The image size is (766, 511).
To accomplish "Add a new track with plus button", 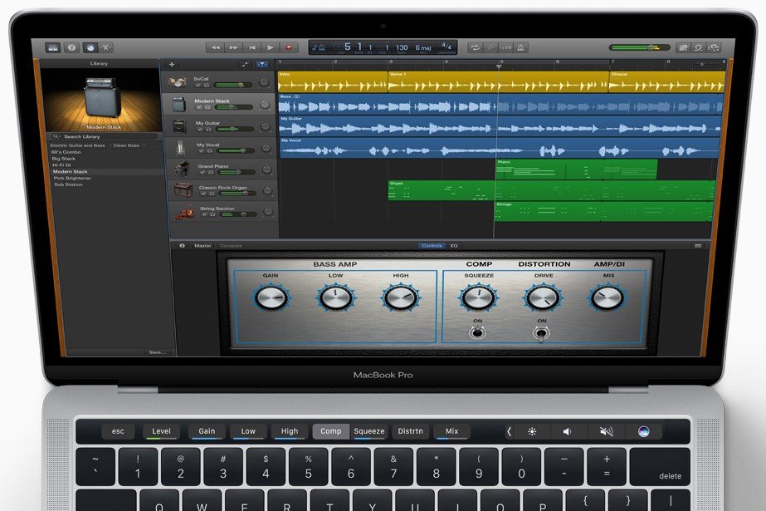I will [x=172, y=64].
